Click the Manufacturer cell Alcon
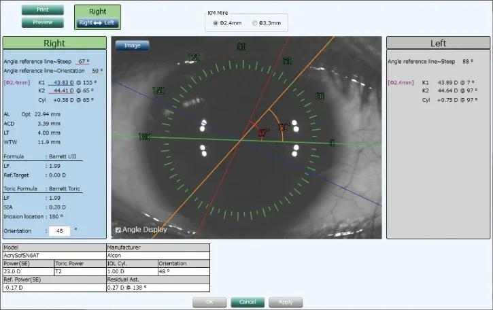 point(158,256)
